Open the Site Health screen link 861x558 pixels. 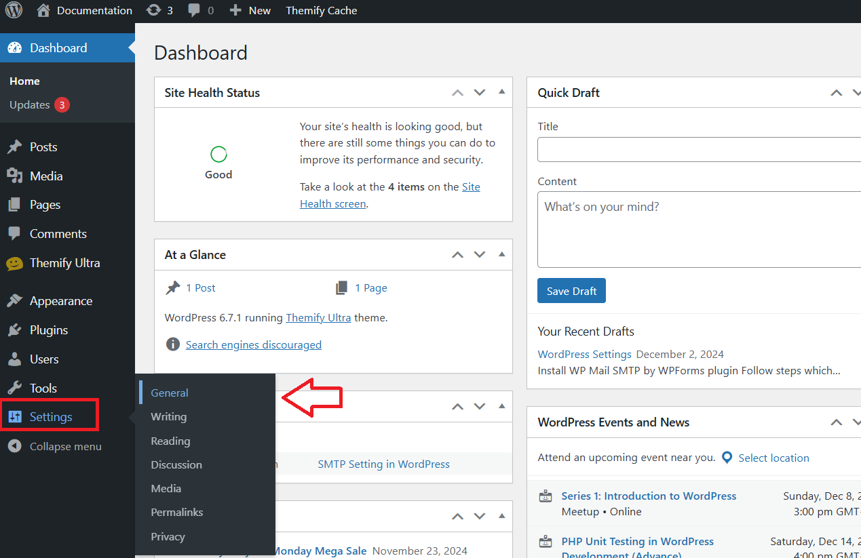click(x=332, y=203)
